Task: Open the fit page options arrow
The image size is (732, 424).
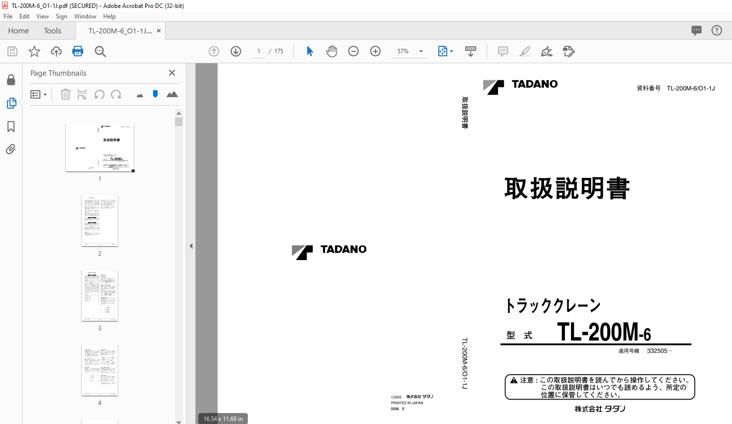Action: (x=452, y=51)
